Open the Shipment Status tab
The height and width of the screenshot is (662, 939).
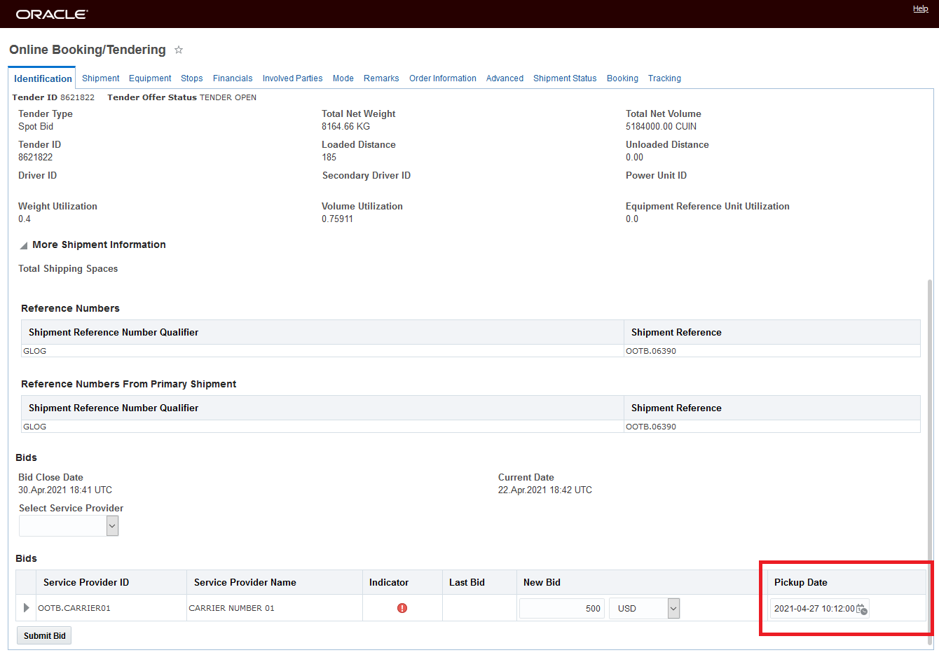[x=565, y=78]
